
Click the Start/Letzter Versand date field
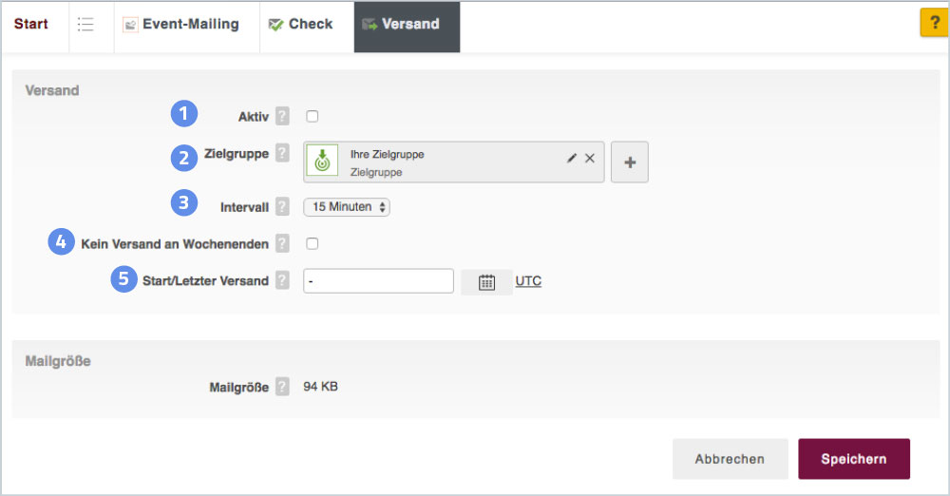point(378,281)
